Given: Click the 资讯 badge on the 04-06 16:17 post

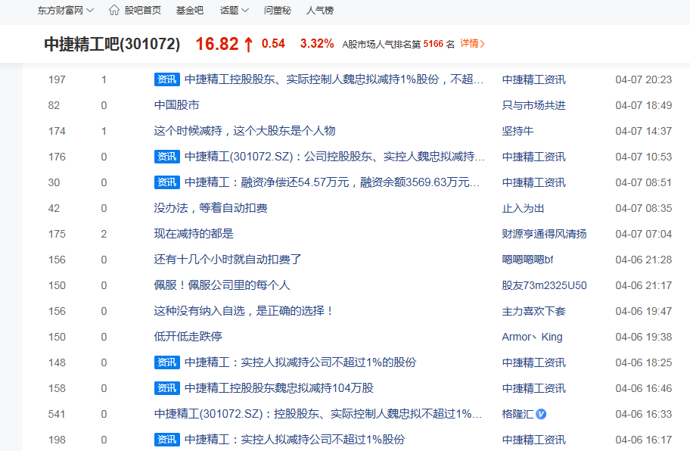Looking at the screenshot, I should (x=166, y=440).
